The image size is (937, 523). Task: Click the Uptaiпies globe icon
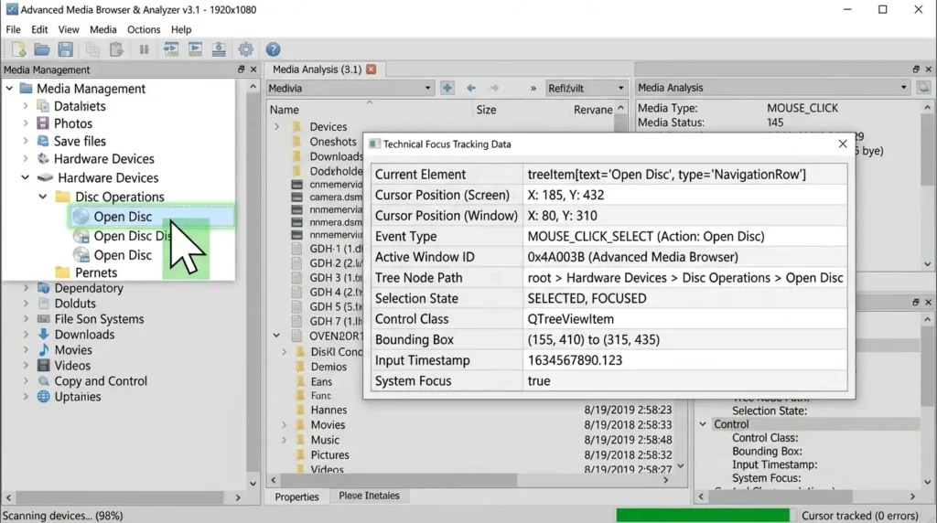pyautogui.click(x=43, y=397)
